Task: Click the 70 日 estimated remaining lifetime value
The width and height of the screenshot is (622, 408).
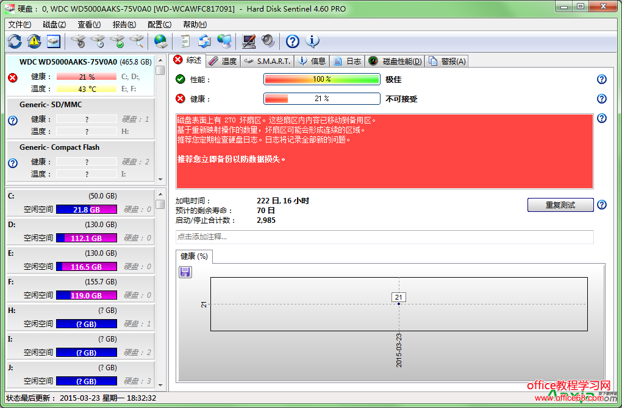Action: click(266, 210)
